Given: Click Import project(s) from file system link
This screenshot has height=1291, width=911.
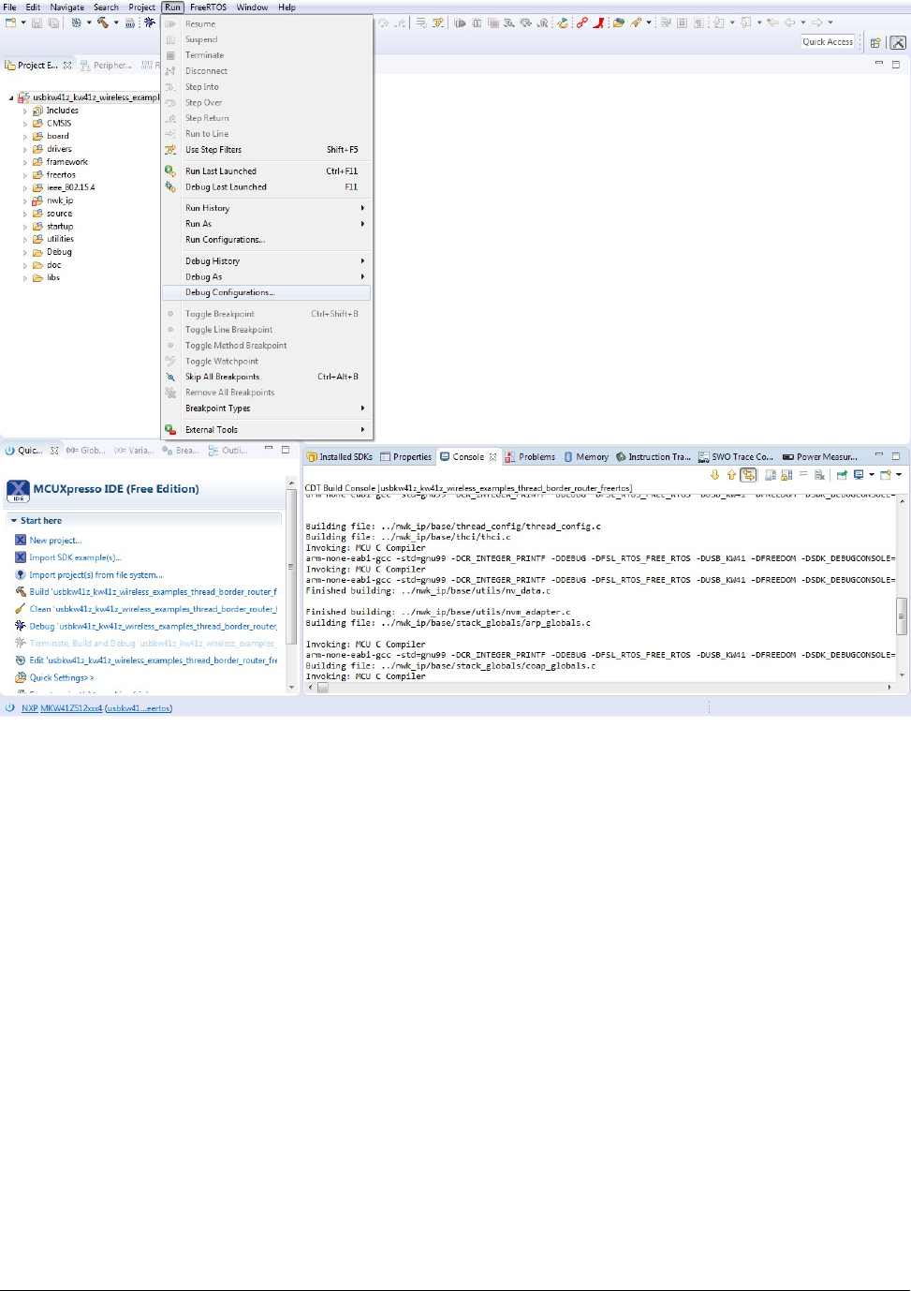Looking at the screenshot, I should coord(96,574).
